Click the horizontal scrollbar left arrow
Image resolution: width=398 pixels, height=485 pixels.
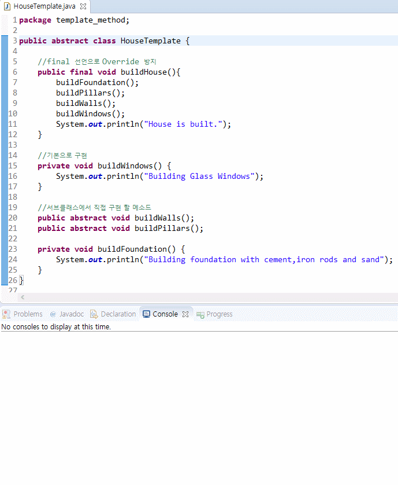coord(23,297)
